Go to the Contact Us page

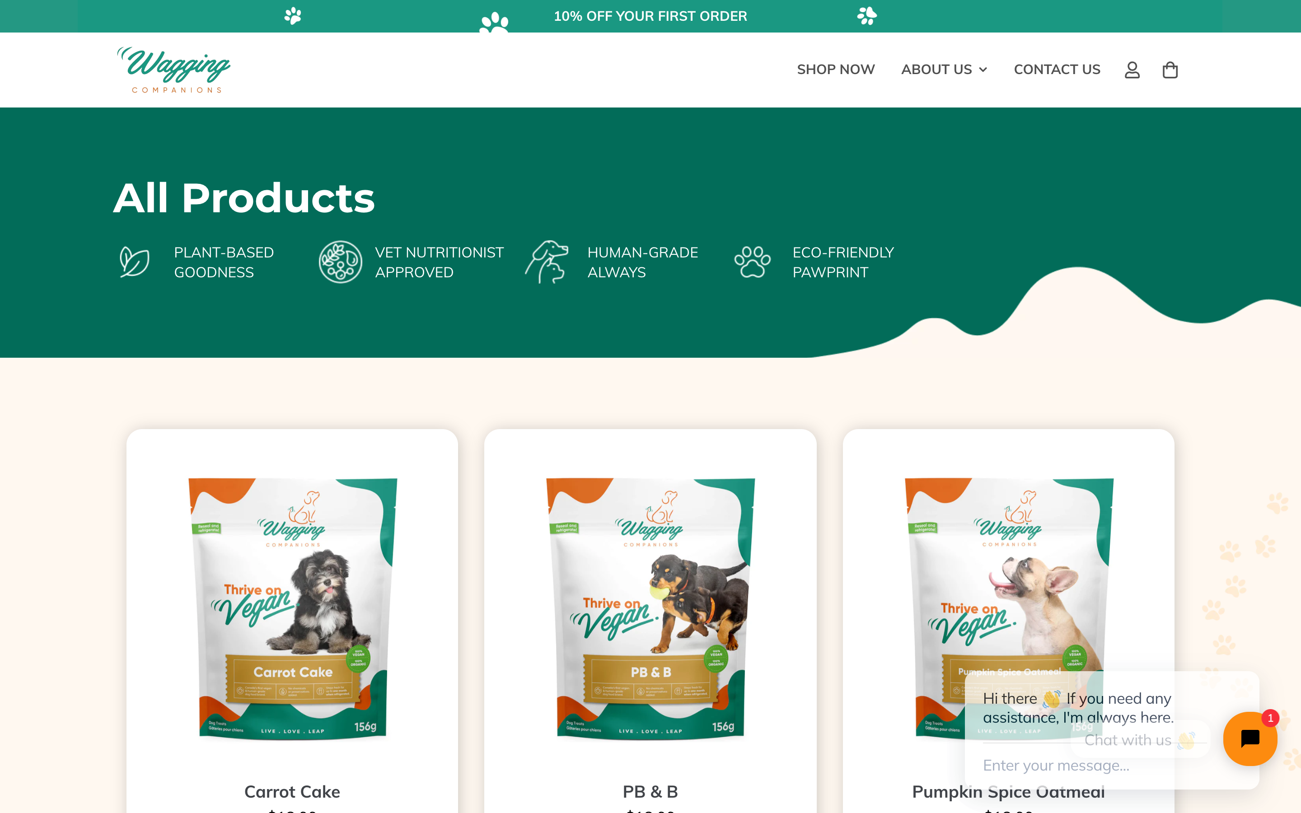click(1057, 70)
